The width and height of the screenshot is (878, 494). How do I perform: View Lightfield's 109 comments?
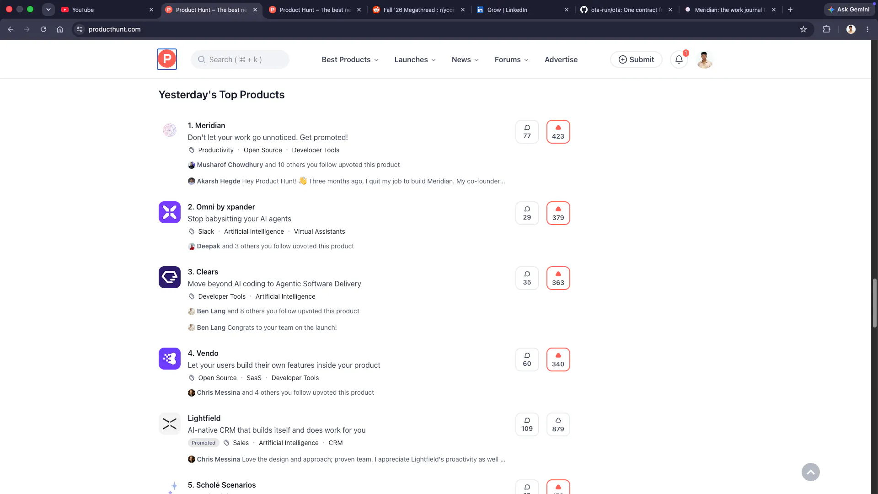(527, 424)
